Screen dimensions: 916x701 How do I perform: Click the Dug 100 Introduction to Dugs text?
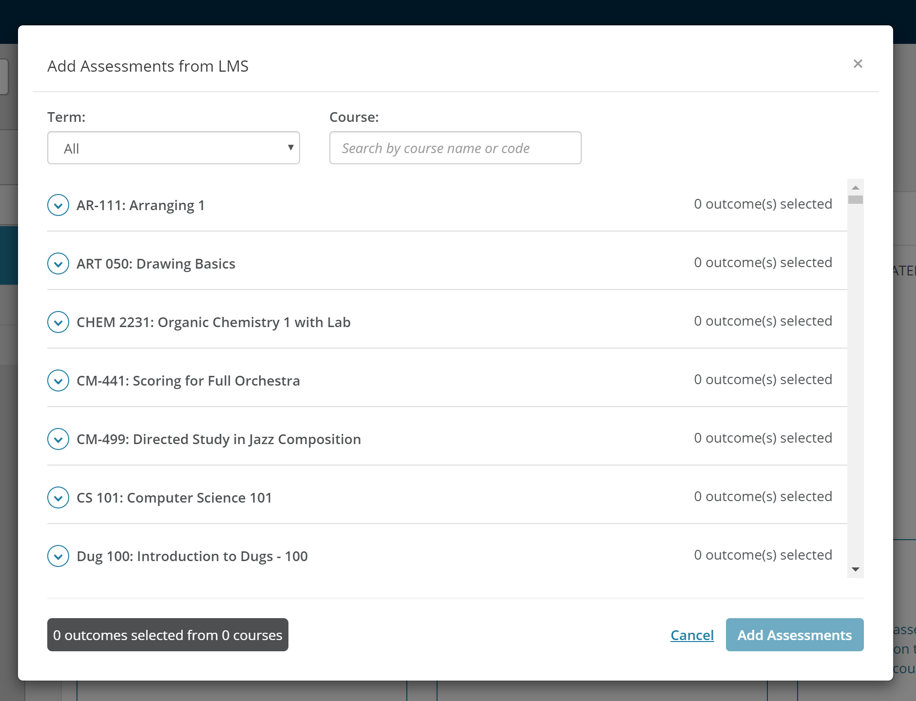coord(192,556)
